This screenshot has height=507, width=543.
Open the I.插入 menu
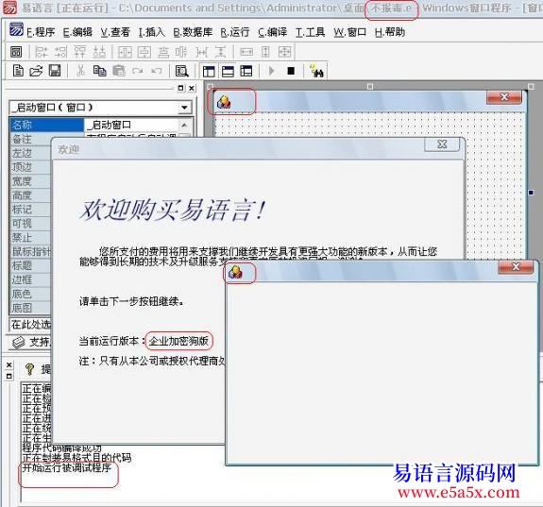click(x=152, y=32)
